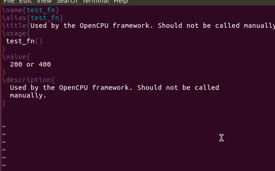Click the \description{ keyword

tap(28, 80)
